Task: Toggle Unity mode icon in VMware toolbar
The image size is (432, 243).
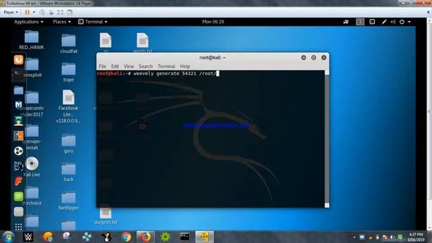Action: (70, 12)
